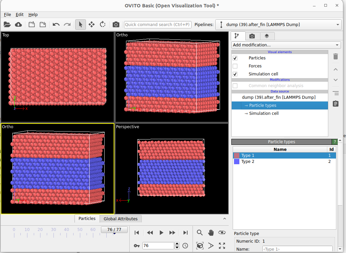Enable the Common neighbor analysis modifier

tap(235, 86)
